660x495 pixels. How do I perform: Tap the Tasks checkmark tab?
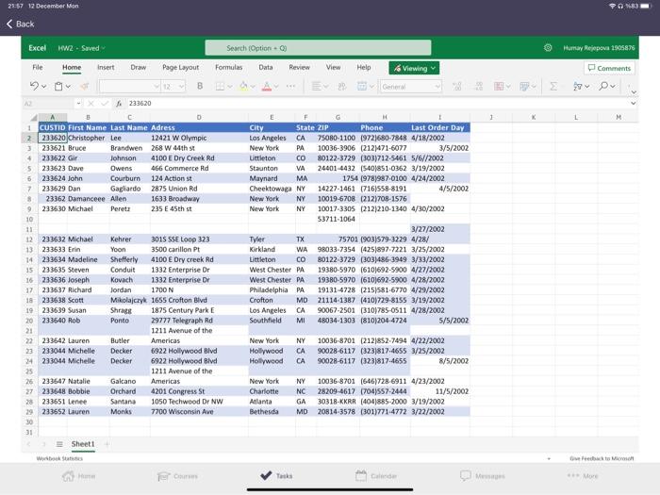point(276,475)
